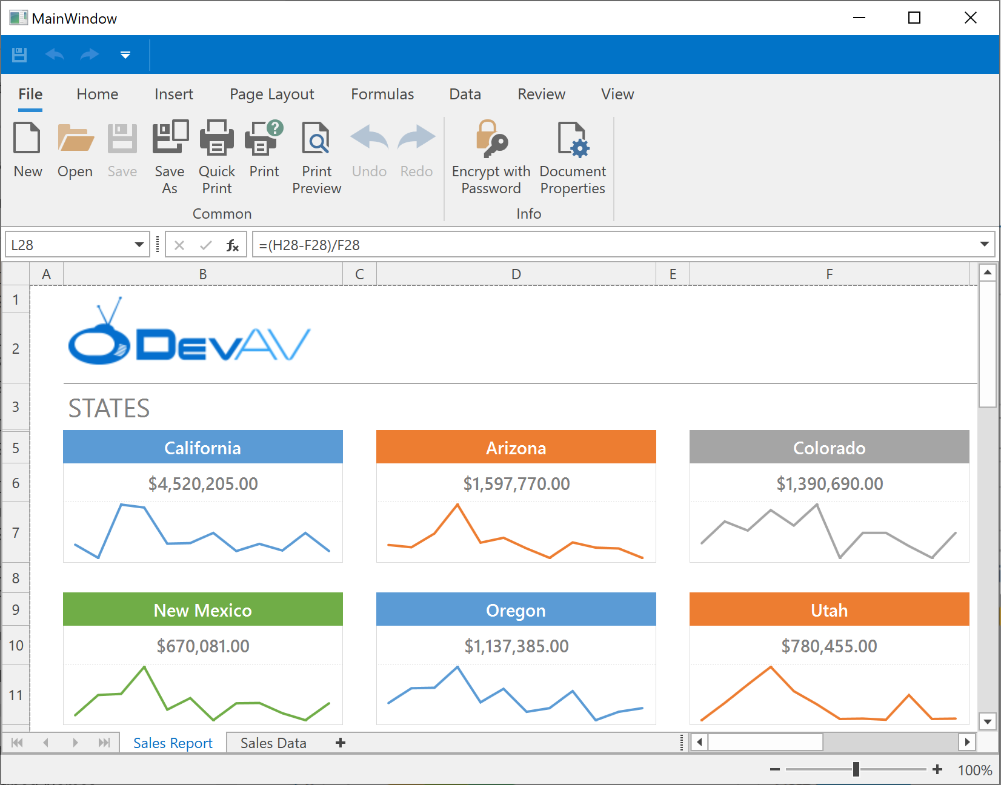Select column D header
The width and height of the screenshot is (1001, 785).
(x=516, y=274)
